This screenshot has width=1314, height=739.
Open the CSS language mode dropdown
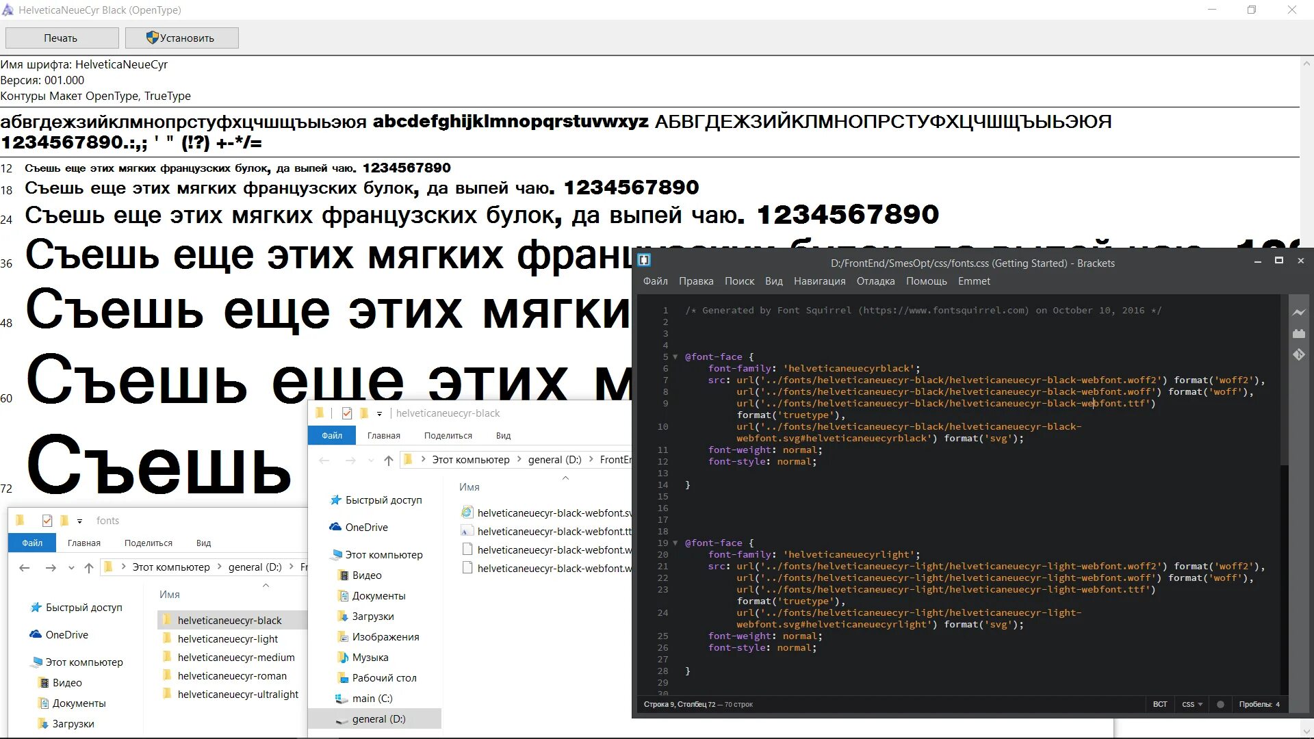[1191, 704]
